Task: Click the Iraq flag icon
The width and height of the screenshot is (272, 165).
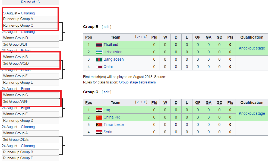Action: coord(99,110)
